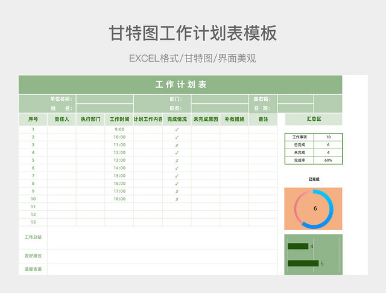Screen dimensions: 386x293
Task: Select row number 12 cell
Action: pos(33,214)
